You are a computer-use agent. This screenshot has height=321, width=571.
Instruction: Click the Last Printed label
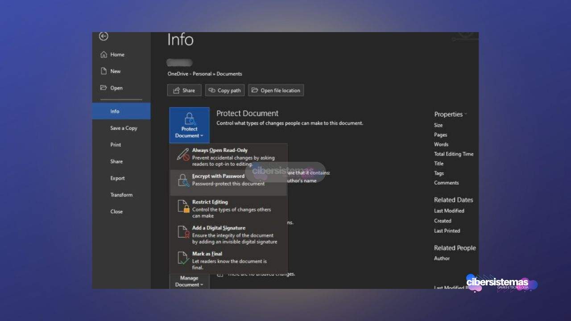(x=447, y=231)
